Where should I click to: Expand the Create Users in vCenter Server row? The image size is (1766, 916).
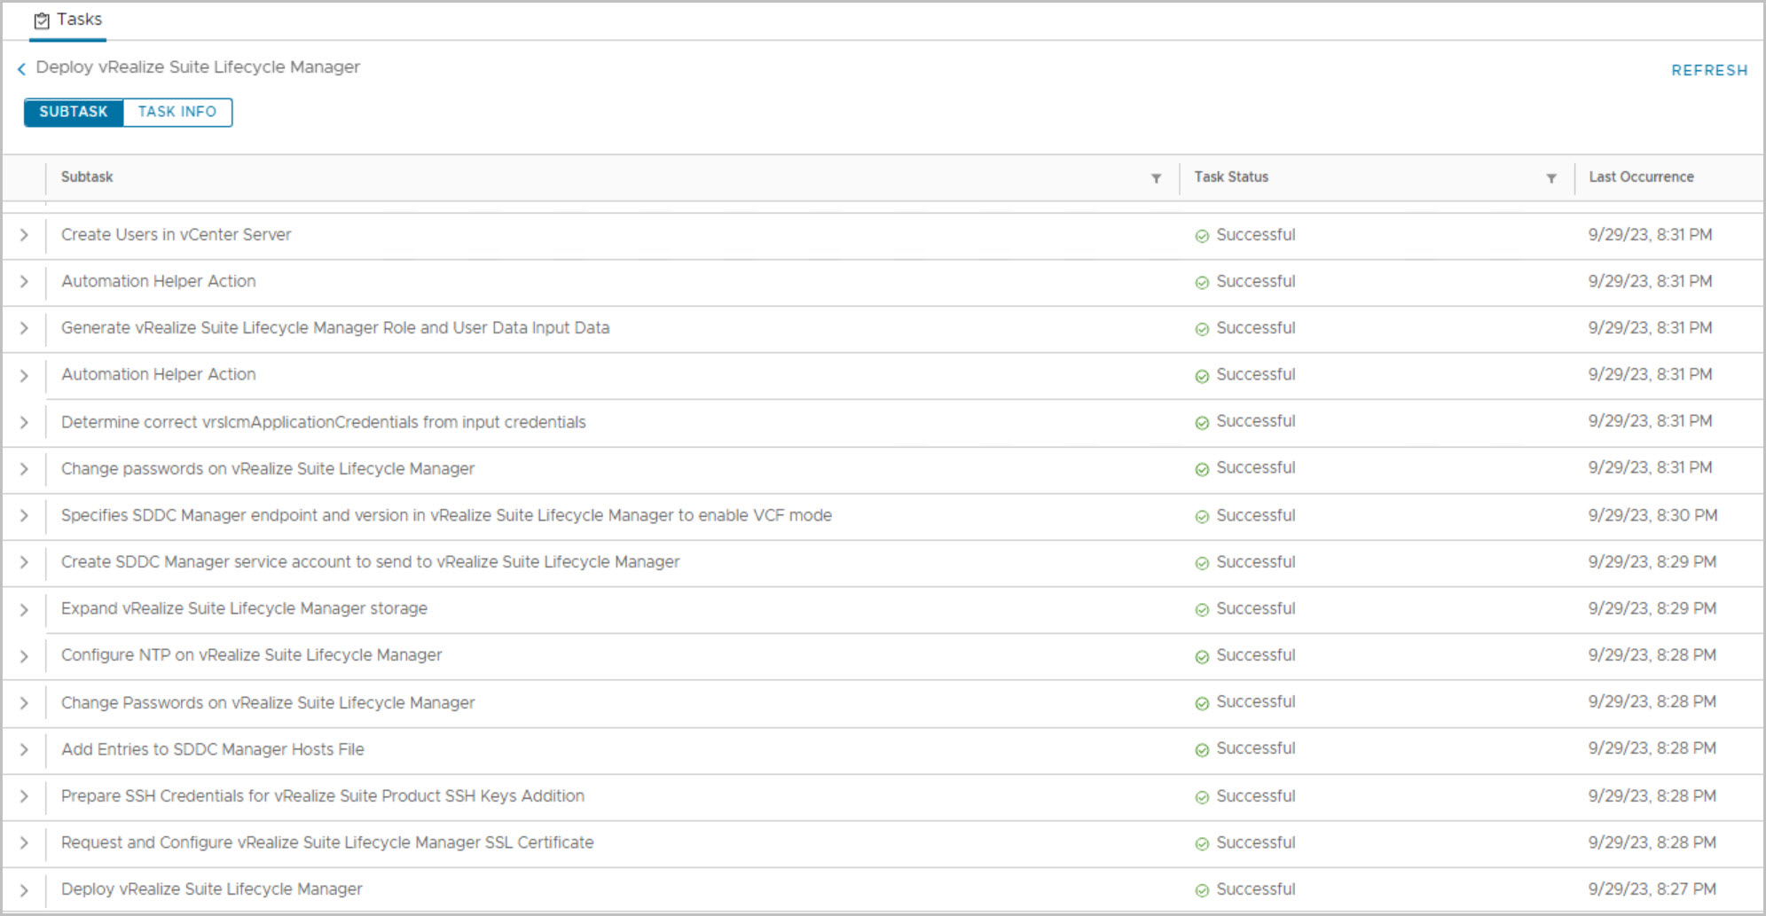(24, 235)
